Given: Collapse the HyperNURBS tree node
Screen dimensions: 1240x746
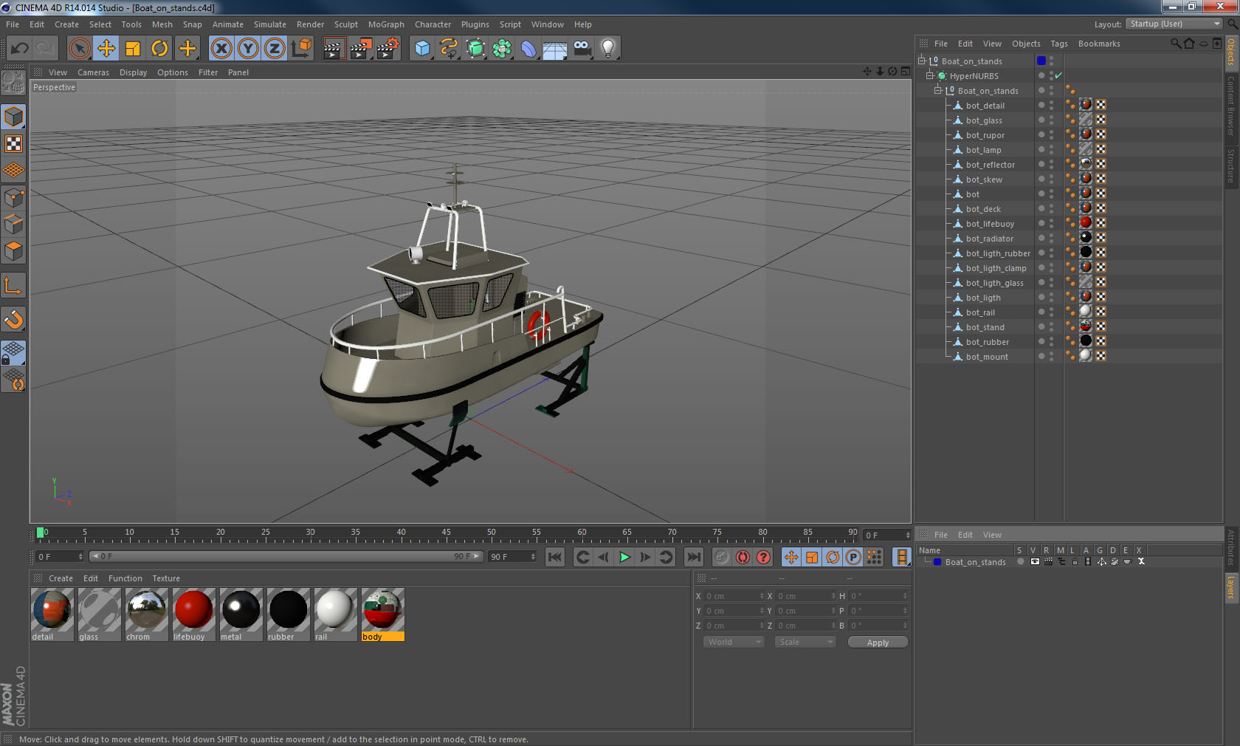Looking at the screenshot, I should pos(930,75).
